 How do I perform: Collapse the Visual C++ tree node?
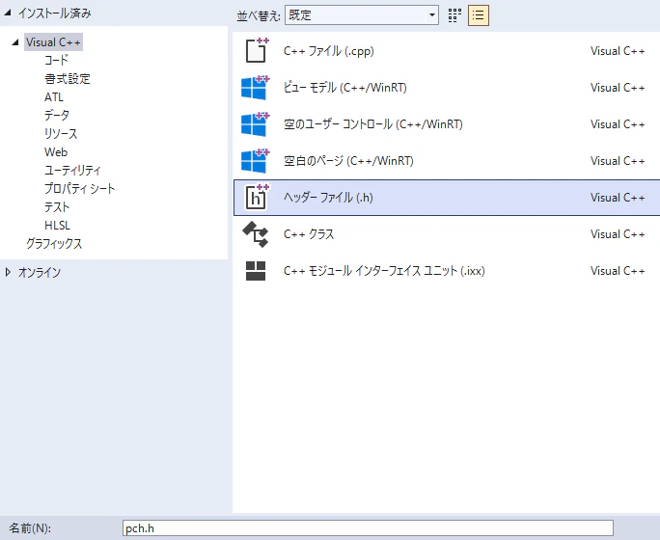(15, 42)
